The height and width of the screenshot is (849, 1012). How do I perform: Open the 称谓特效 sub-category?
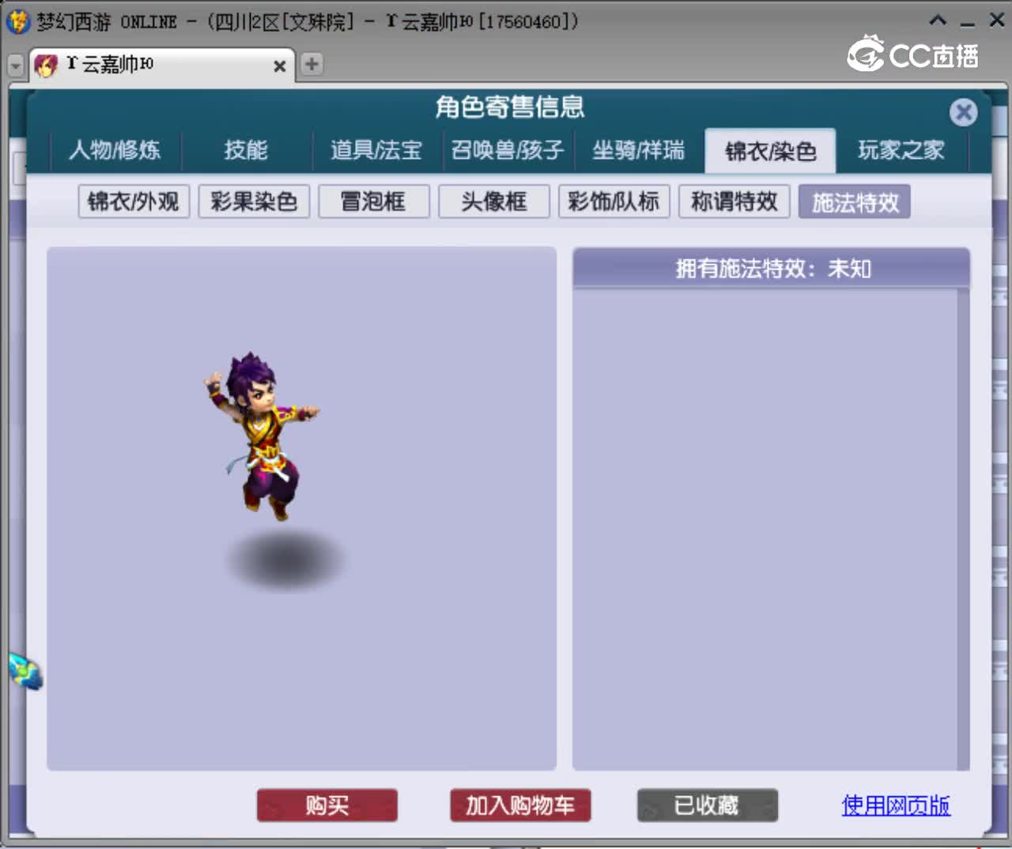pos(734,202)
